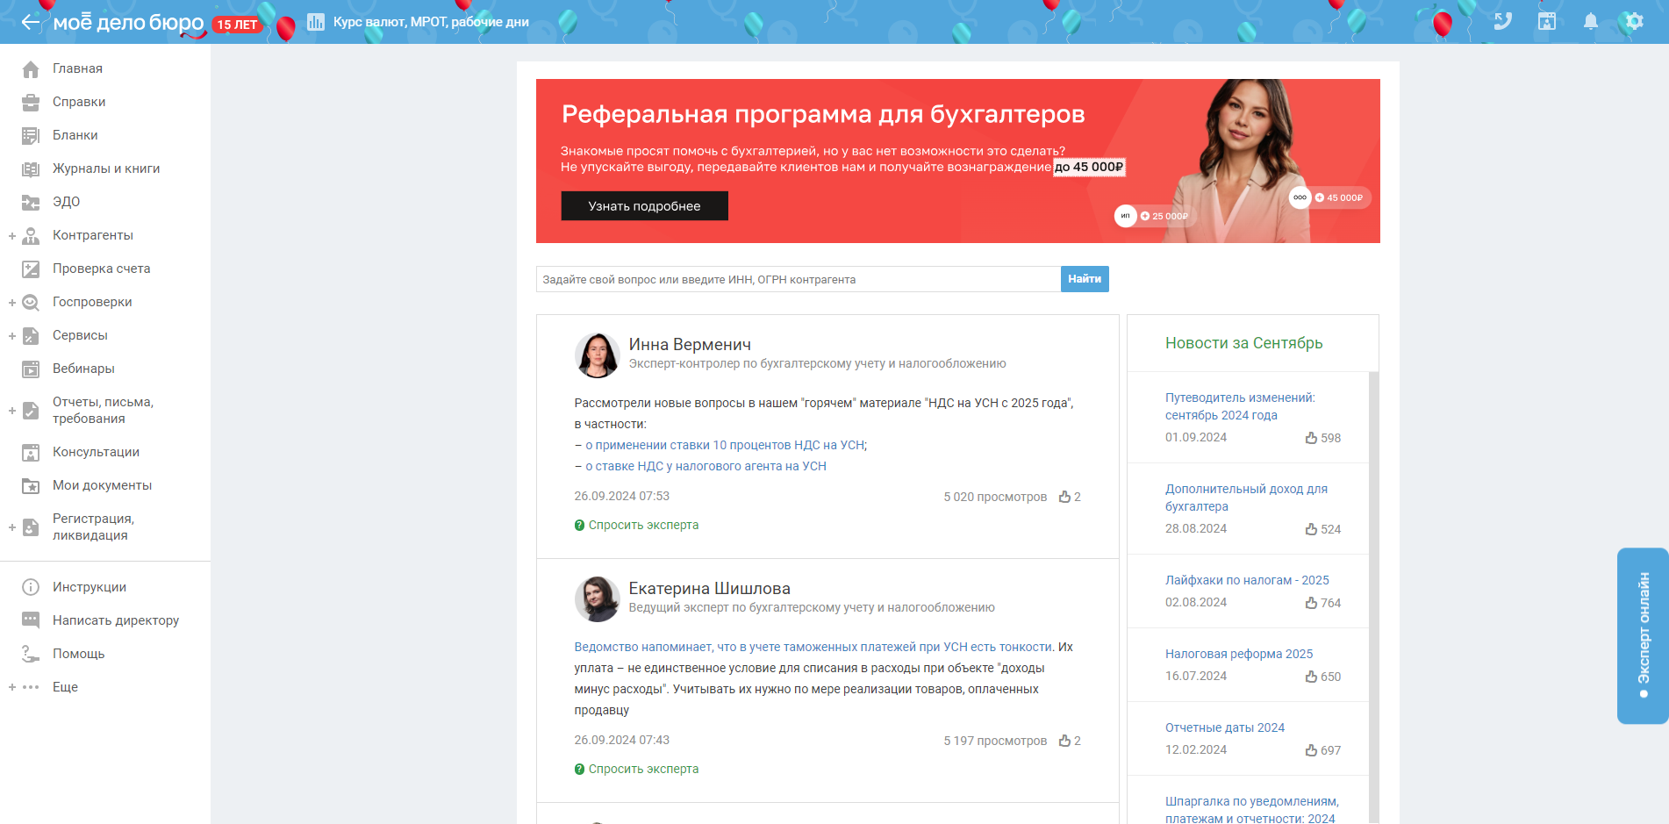This screenshot has width=1669, height=824.
Task: Expand the Контрагенты submenu
Action: 12,236
